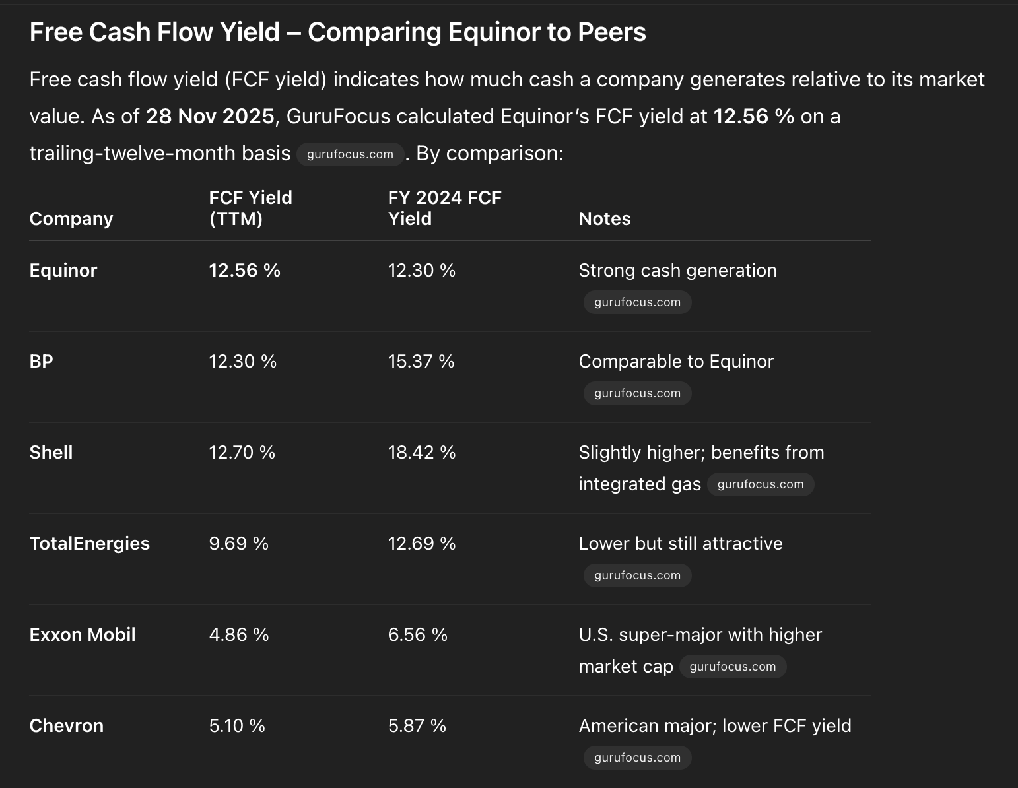Select Chevron's 5.10 % TTM yield
This screenshot has height=788, width=1018.
click(237, 726)
